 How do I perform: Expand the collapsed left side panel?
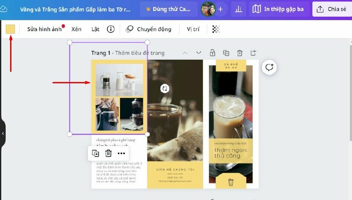coord(3,133)
